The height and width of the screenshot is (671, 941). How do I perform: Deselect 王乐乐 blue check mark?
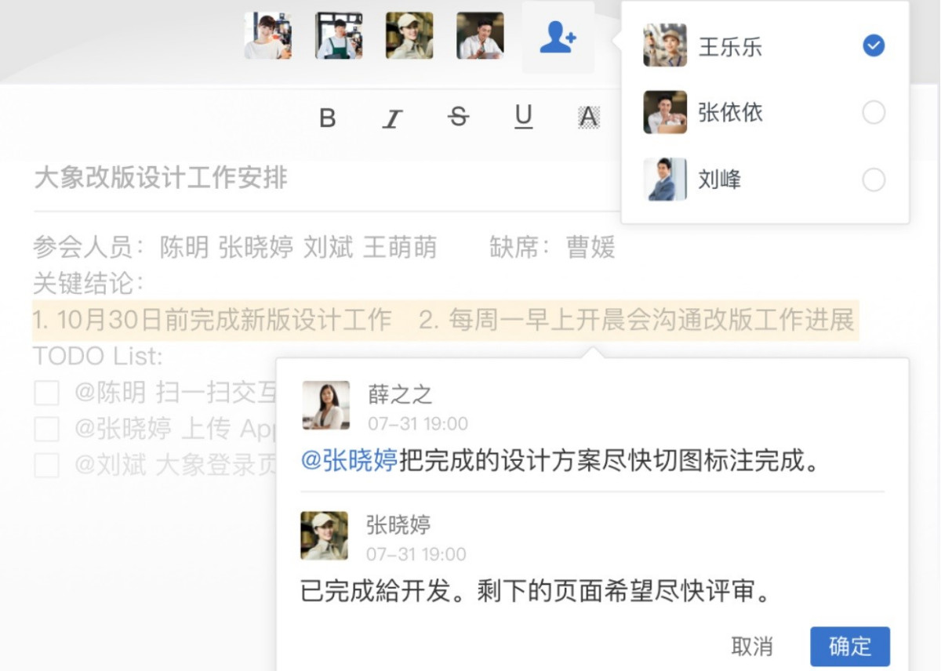pyautogui.click(x=874, y=46)
